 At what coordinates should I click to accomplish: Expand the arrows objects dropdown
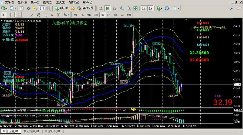coord(67,15)
